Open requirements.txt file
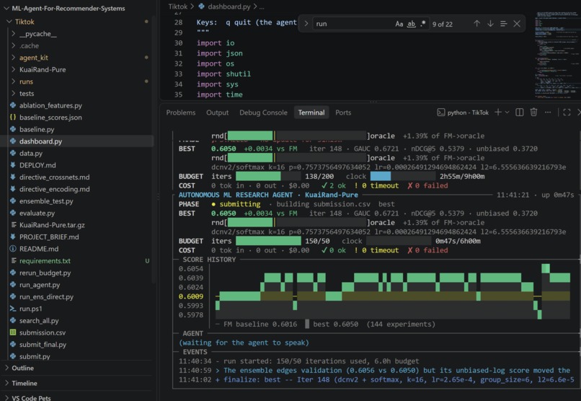 pyautogui.click(x=45, y=260)
